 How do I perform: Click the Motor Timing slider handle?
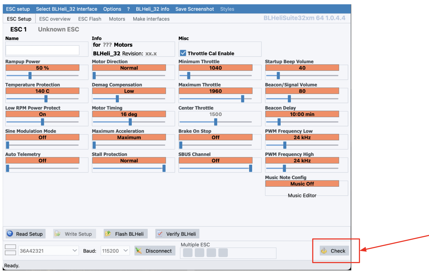130,122
